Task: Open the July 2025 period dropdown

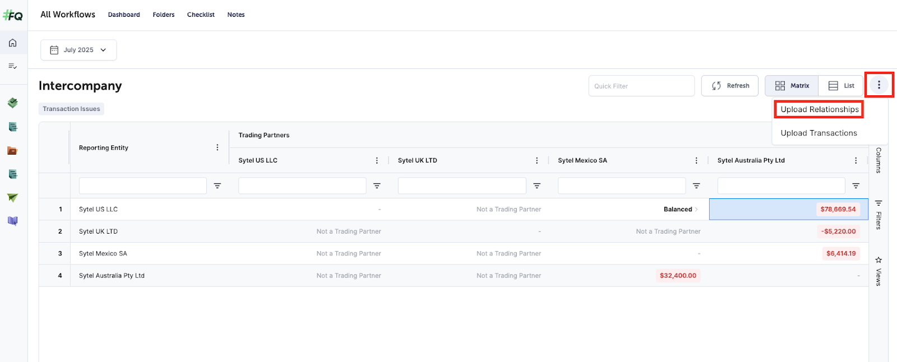Action: [78, 50]
